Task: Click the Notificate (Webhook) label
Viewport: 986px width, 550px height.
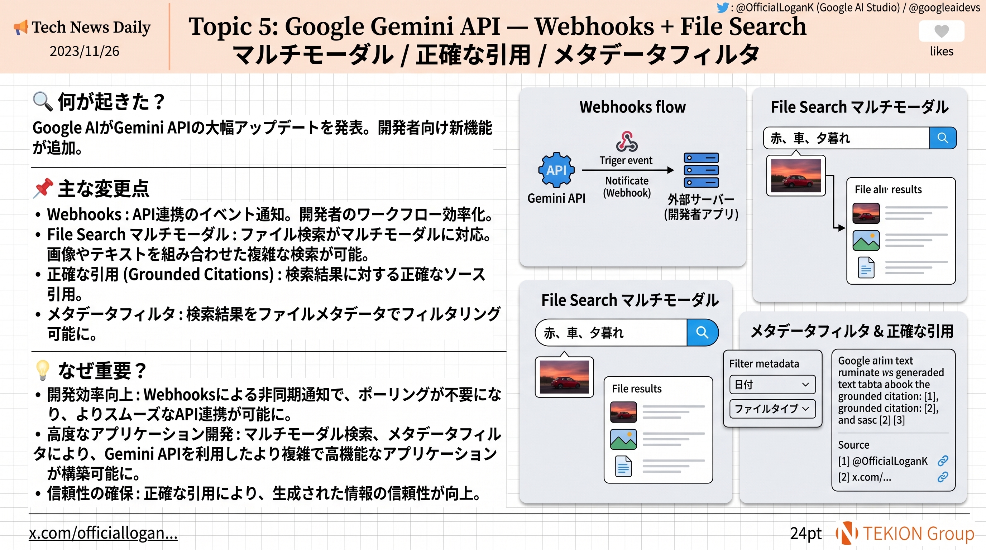Action: point(627,187)
